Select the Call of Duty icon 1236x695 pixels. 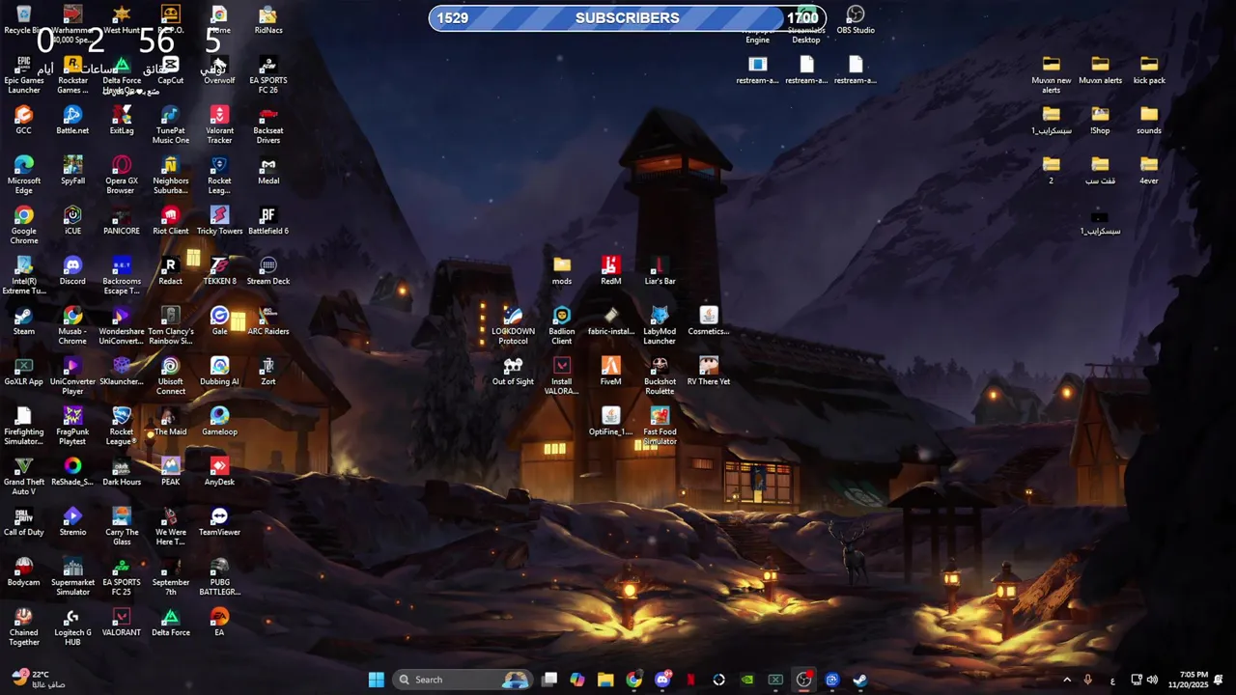(x=24, y=521)
